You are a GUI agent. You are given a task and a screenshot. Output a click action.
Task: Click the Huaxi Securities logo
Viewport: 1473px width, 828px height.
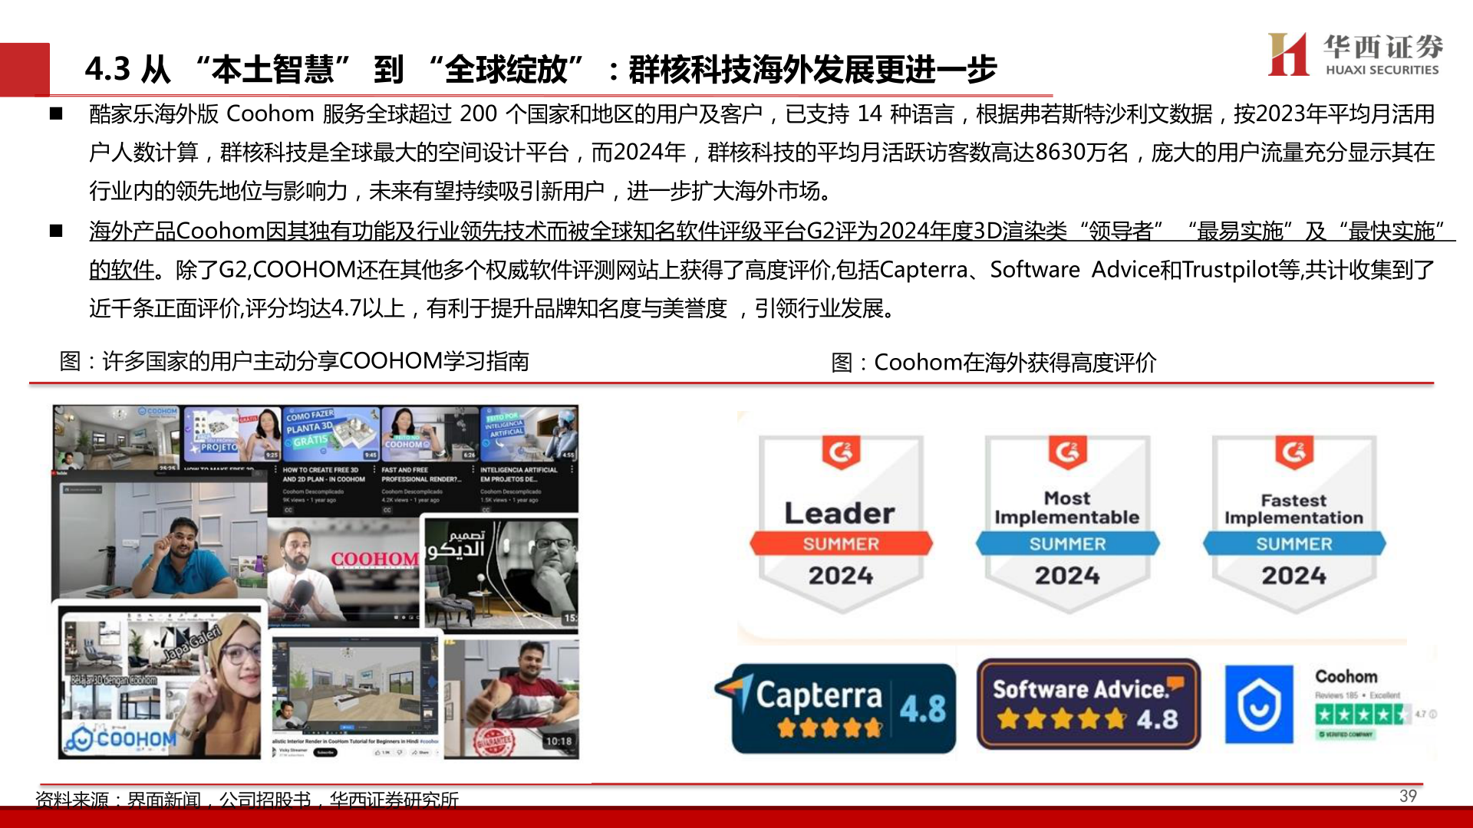click(1354, 54)
